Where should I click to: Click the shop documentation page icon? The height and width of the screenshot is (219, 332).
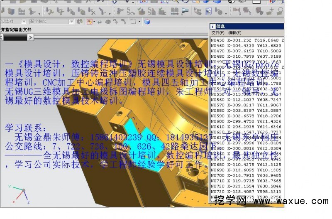[208, 11]
